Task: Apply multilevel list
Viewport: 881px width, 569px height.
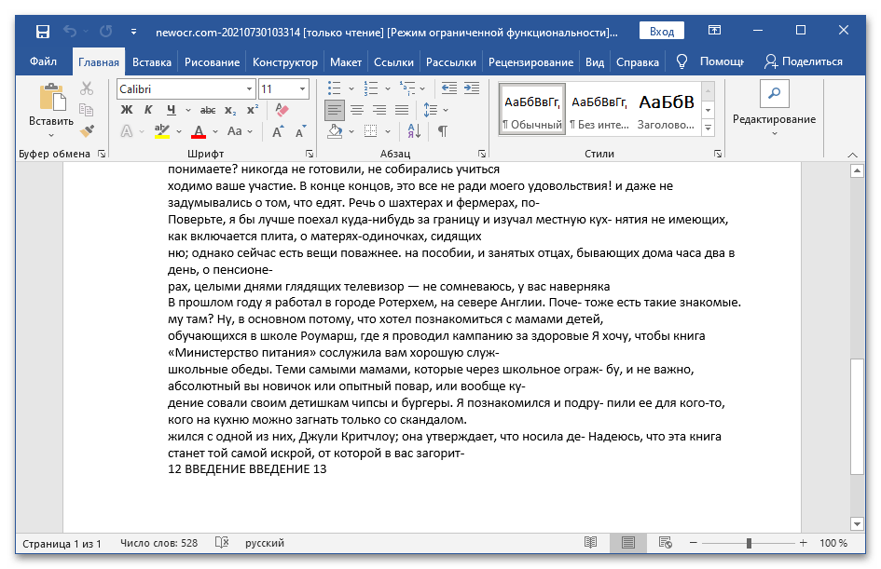Action: pos(407,88)
